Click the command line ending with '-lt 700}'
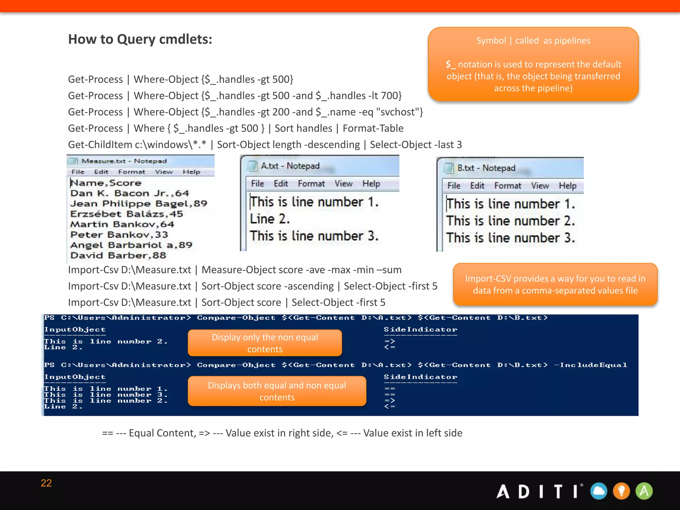 tap(235, 96)
